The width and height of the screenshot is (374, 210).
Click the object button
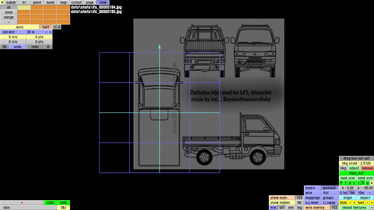365,198
